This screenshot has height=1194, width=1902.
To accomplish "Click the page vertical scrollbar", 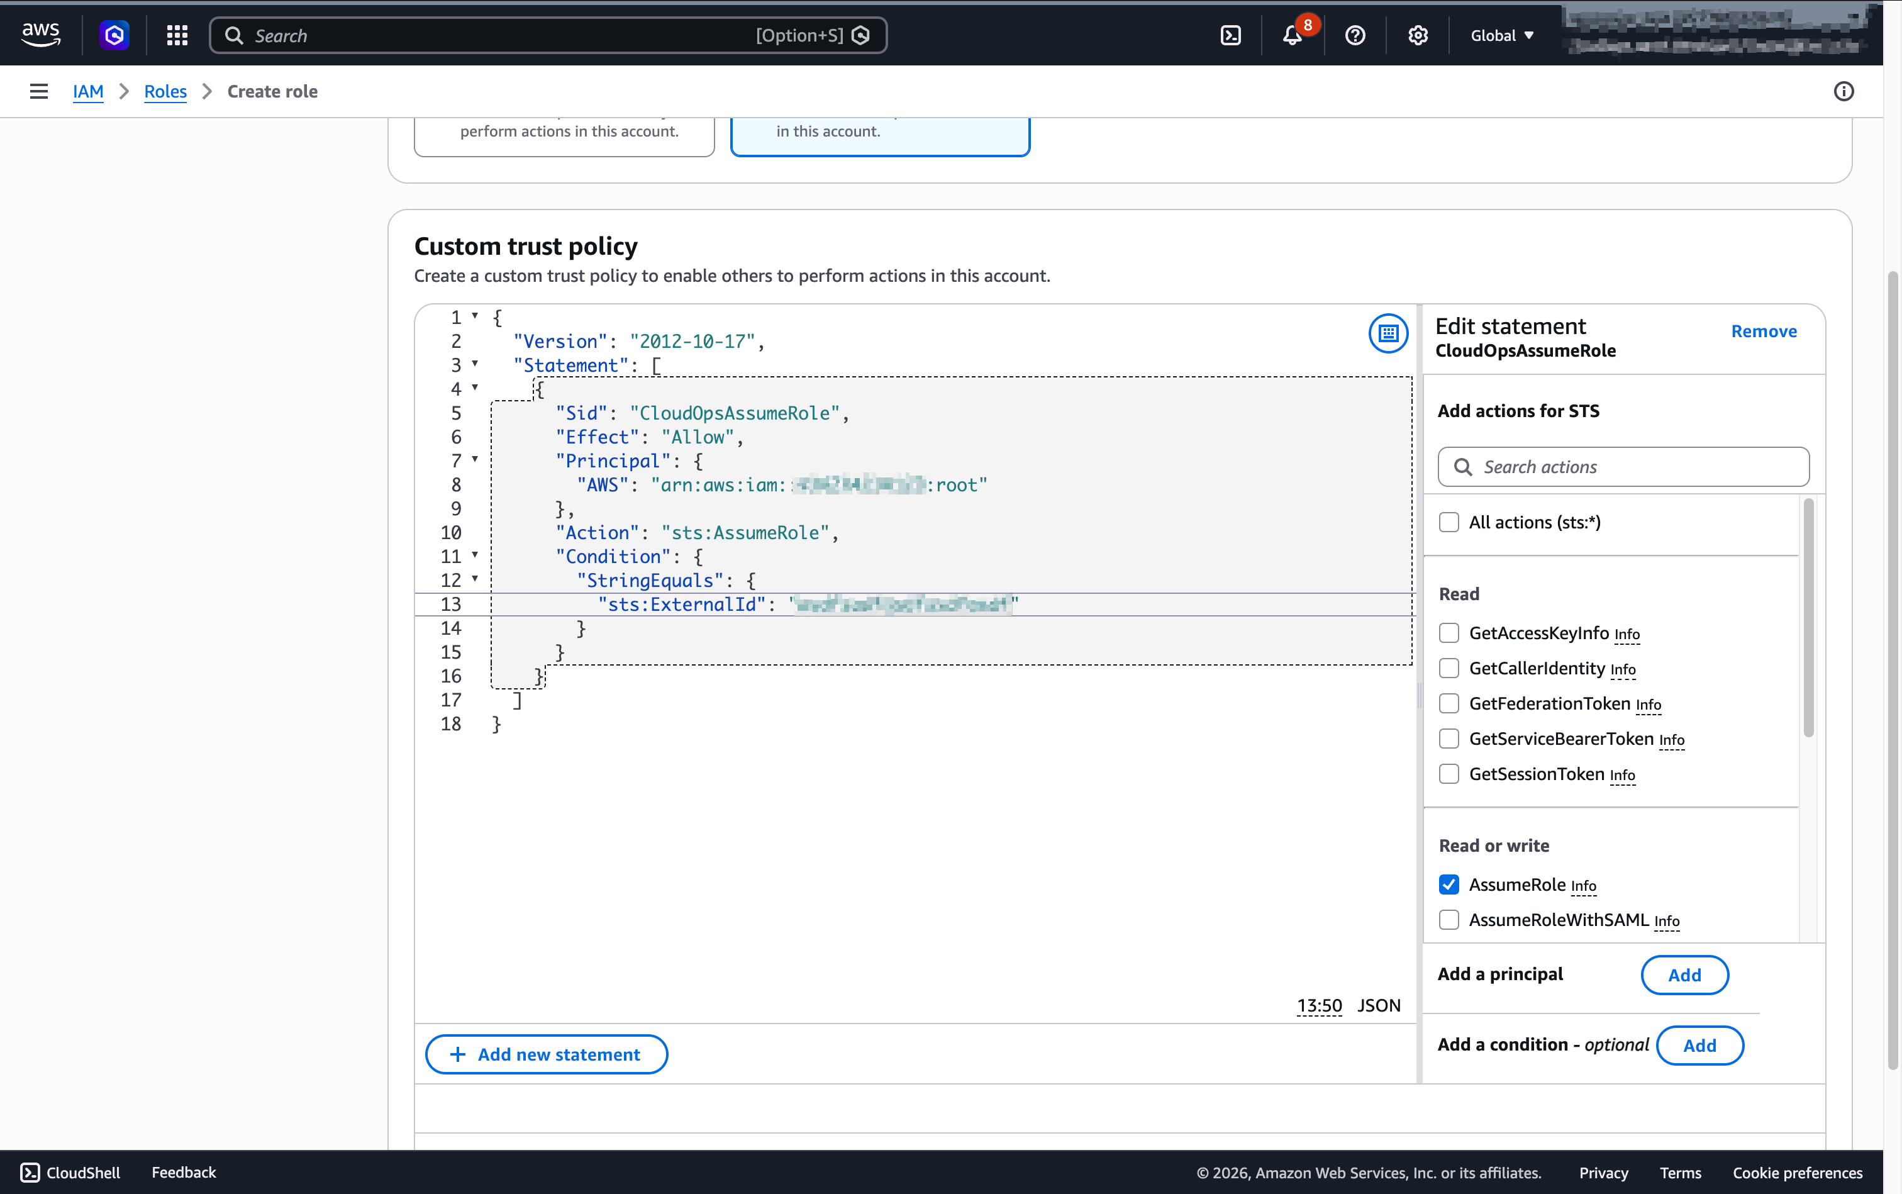I will pyautogui.click(x=1893, y=669).
